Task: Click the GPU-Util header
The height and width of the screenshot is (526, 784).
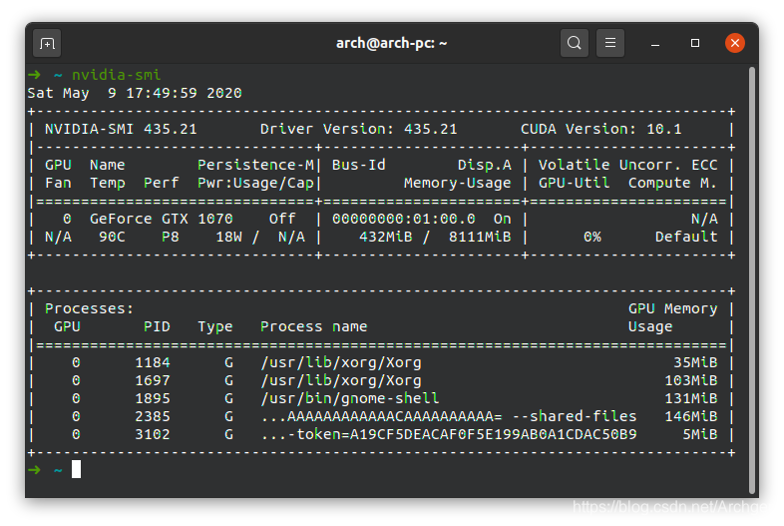Action: pos(574,184)
